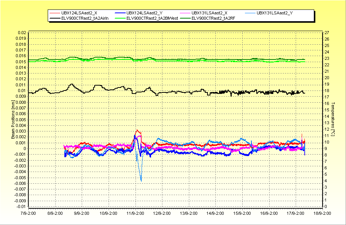Click the Beam Positions [mm] axis title
The width and height of the screenshot is (346, 225).
(12, 120)
